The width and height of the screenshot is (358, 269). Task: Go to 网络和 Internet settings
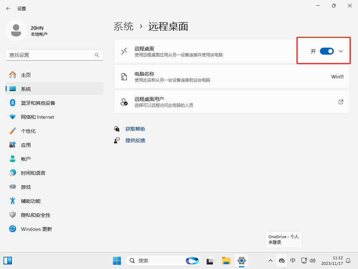[37, 117]
